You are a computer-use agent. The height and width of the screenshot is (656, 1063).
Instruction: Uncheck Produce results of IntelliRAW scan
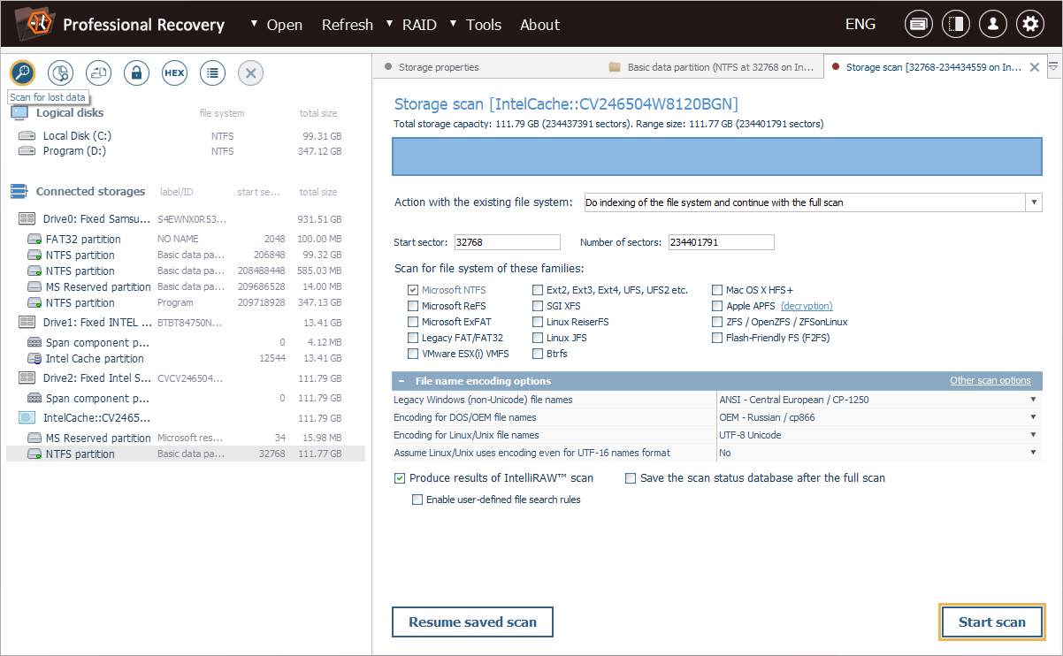click(x=401, y=478)
